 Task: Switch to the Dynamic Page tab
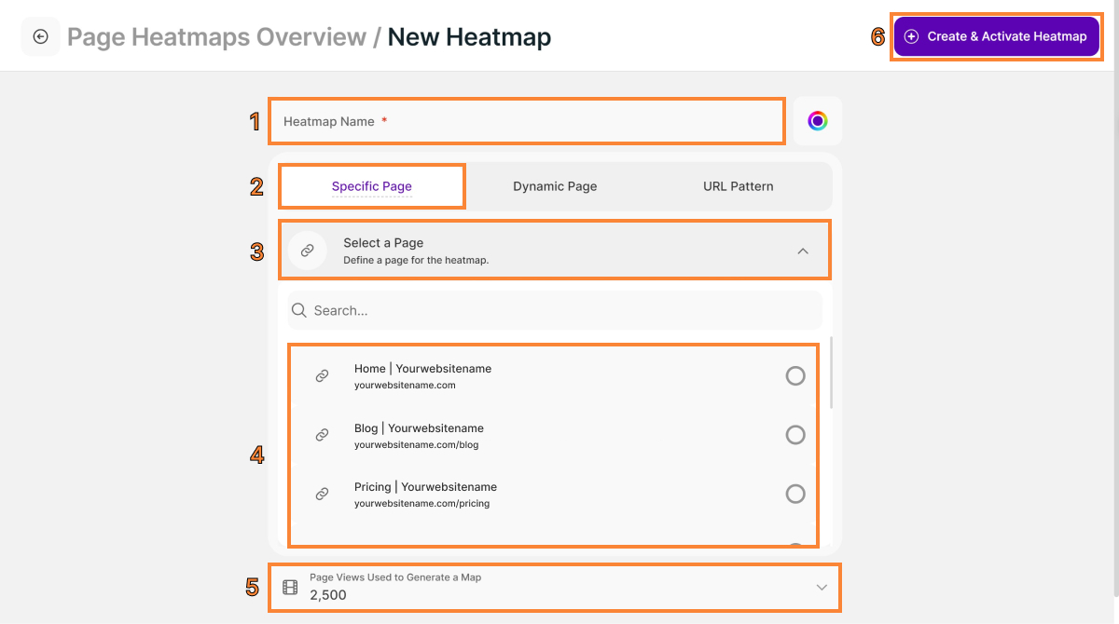(x=555, y=186)
